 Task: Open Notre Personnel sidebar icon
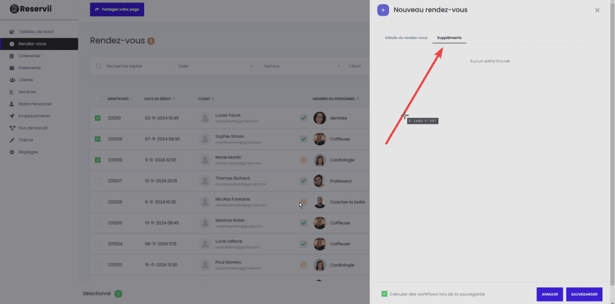pyautogui.click(x=12, y=104)
